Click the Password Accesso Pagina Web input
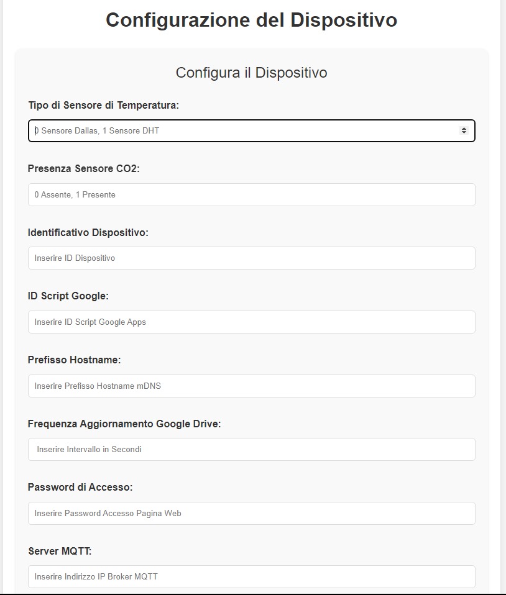The image size is (506, 595). [251, 513]
